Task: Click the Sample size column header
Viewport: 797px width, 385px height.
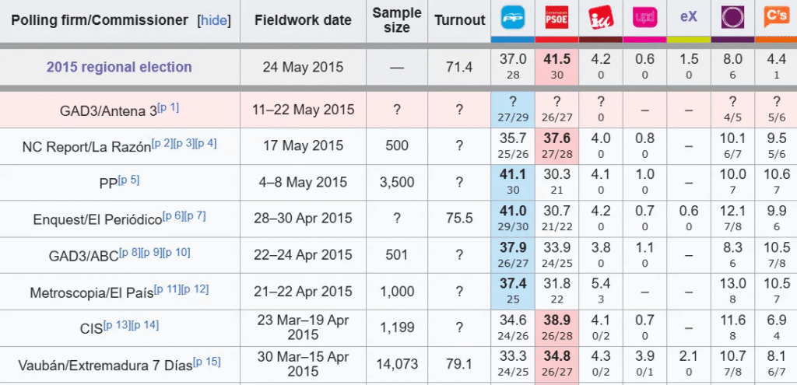Action: click(397, 20)
